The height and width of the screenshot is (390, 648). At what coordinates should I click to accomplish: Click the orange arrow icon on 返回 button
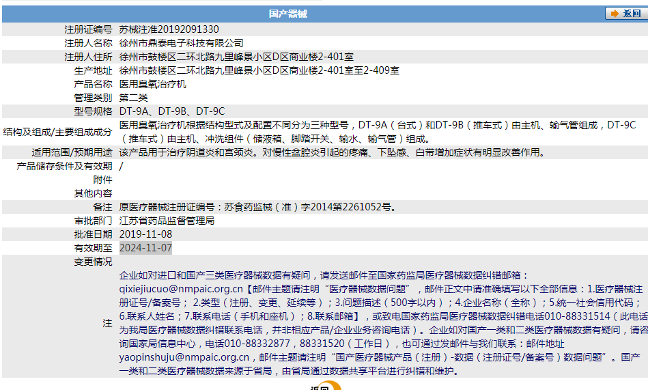click(615, 14)
